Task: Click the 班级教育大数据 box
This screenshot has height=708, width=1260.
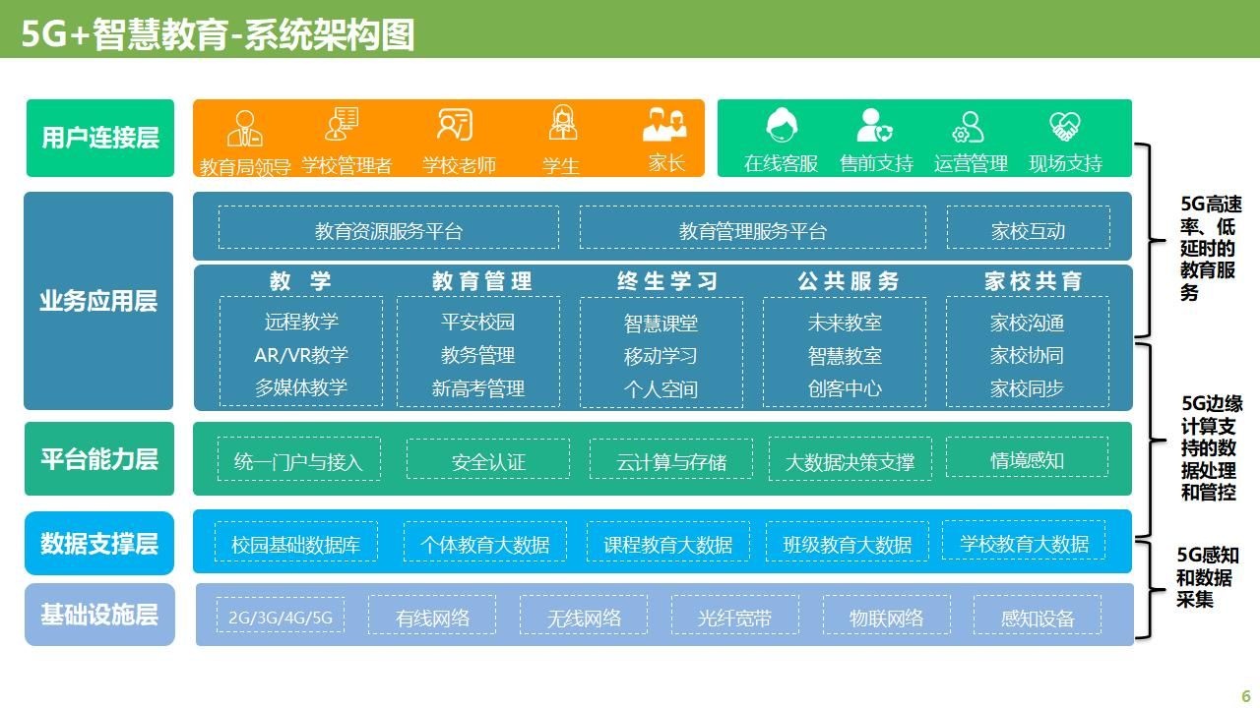Action: pyautogui.click(x=848, y=543)
